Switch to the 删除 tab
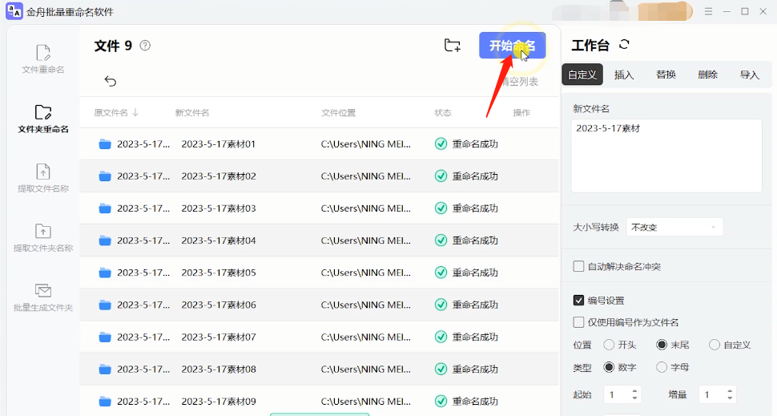Screen dimensions: 777x416 coord(707,75)
